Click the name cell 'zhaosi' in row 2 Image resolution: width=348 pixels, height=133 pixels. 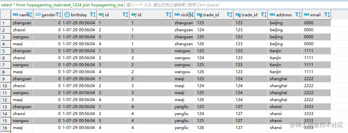pos(22,30)
